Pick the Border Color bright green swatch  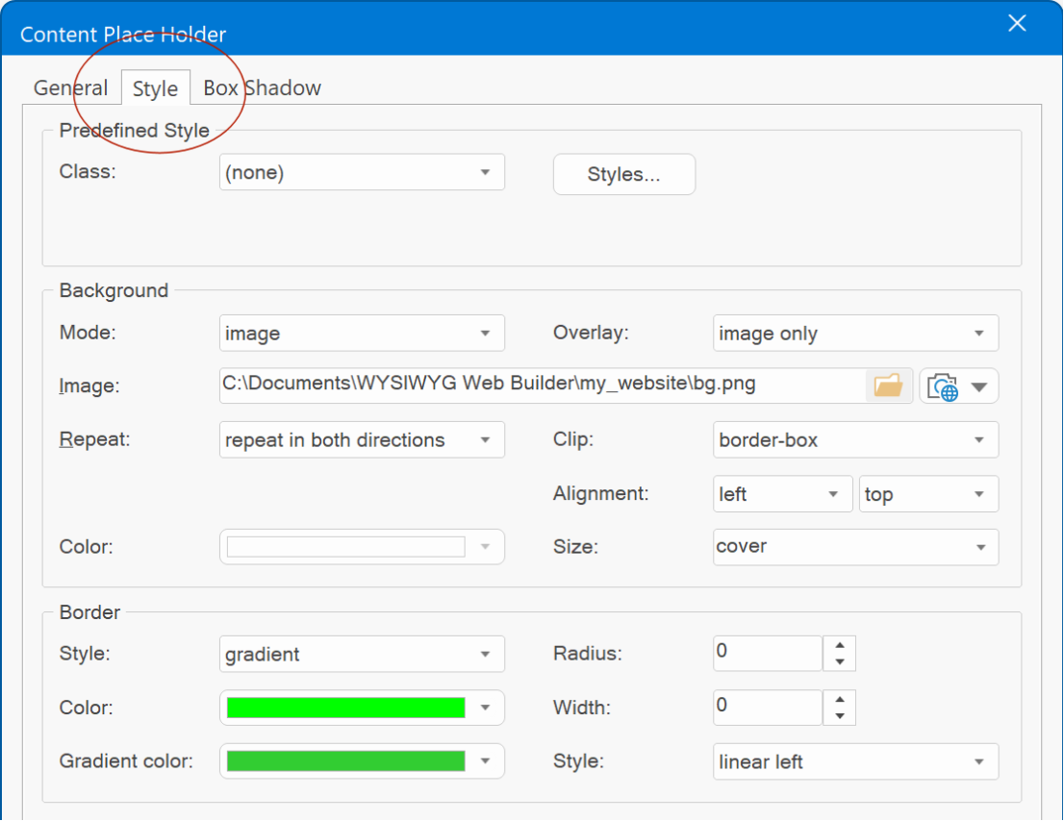[346, 708]
